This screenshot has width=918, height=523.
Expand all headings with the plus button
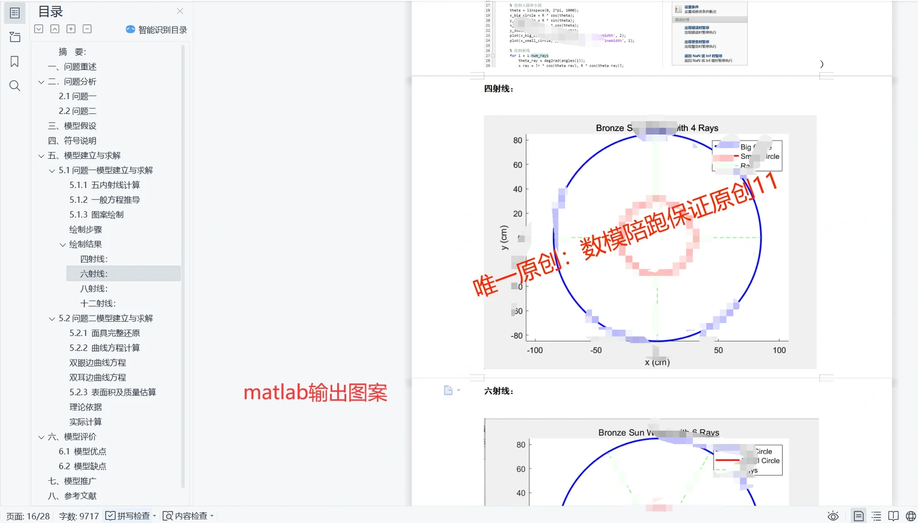click(71, 29)
